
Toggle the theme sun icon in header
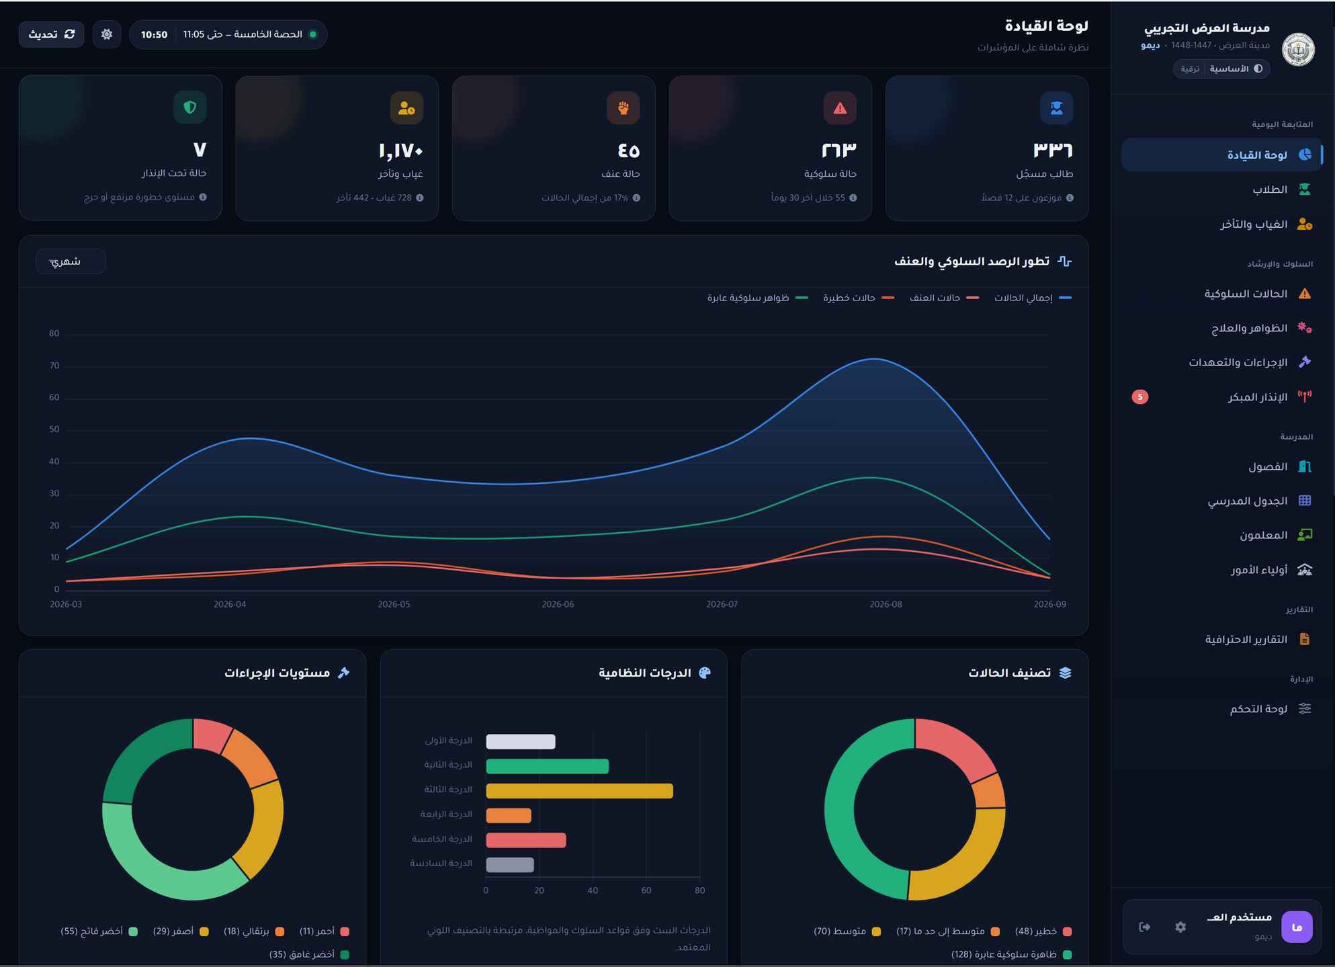(x=107, y=34)
